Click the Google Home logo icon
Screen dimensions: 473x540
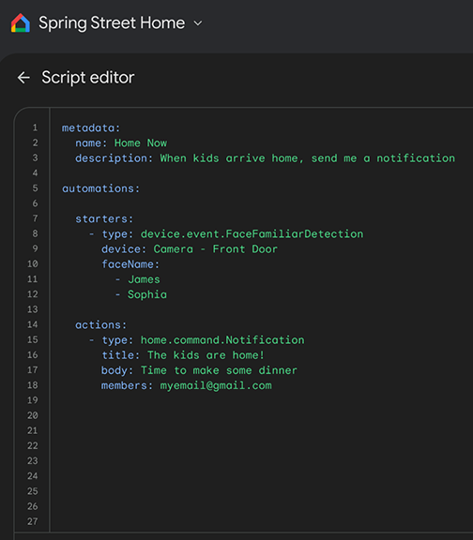[21, 23]
